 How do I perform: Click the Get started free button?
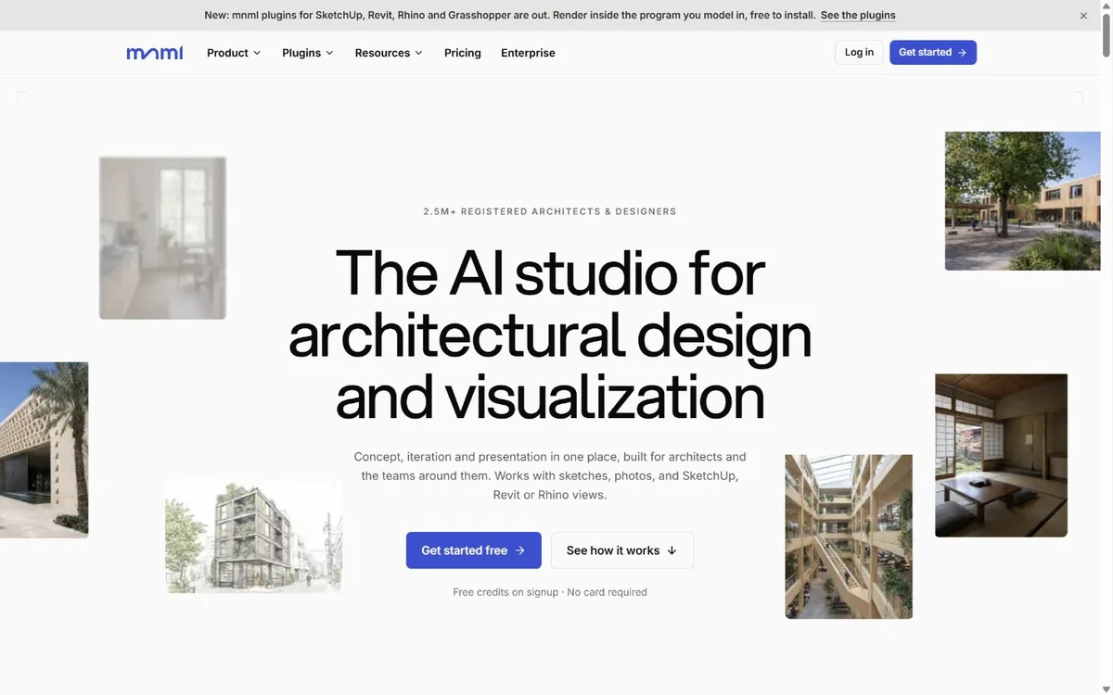coord(474,550)
